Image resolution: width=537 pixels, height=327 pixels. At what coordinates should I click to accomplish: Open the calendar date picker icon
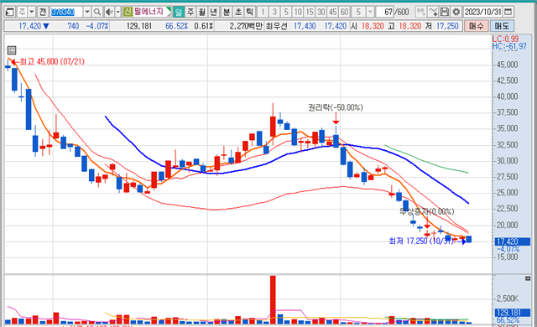(x=508, y=13)
